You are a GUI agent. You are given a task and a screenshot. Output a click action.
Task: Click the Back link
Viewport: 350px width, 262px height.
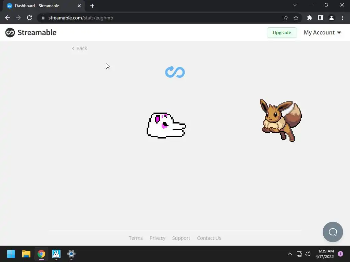[79, 48]
